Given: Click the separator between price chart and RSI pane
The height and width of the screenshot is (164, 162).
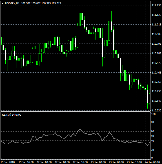Looking at the screenshot, I should [76, 112].
